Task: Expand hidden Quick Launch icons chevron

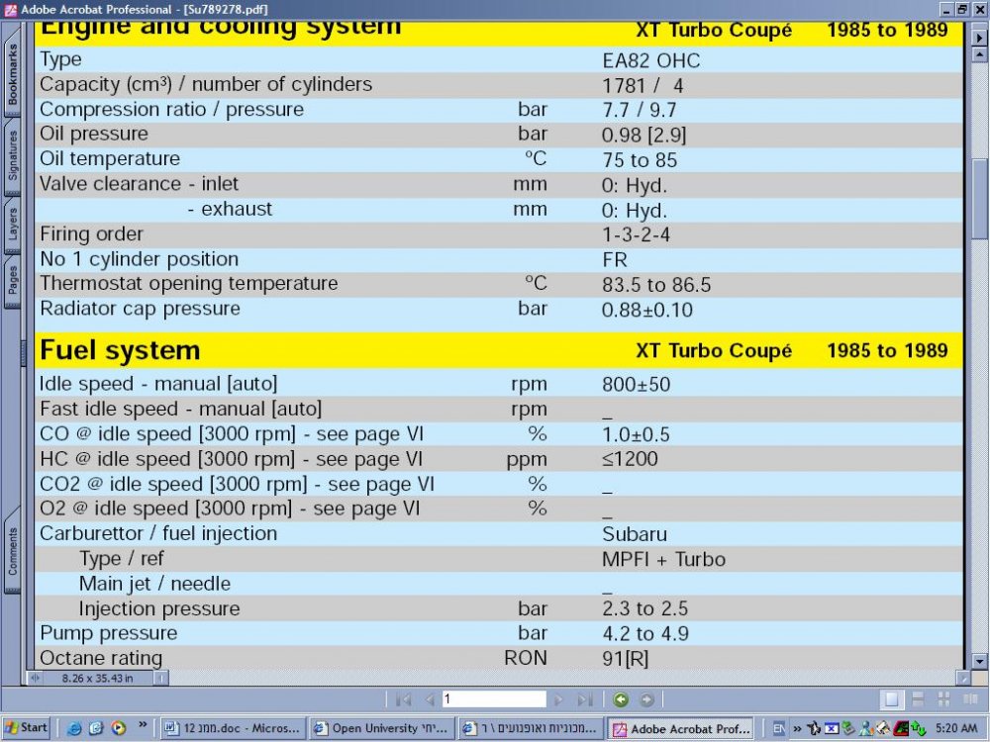Action: click(x=143, y=724)
